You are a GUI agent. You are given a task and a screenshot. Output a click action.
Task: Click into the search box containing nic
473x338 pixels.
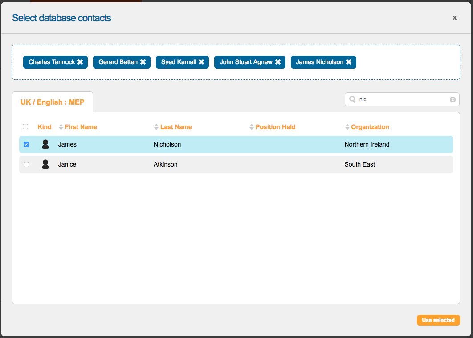(401, 99)
